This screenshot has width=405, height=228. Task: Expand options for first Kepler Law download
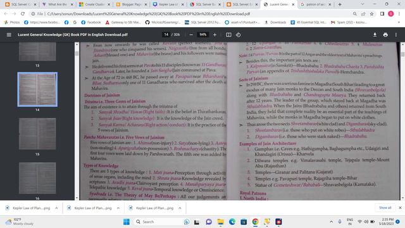56,208
